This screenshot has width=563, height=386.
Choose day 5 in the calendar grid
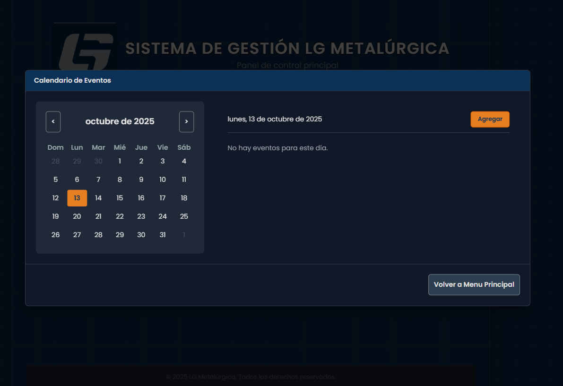coord(55,180)
